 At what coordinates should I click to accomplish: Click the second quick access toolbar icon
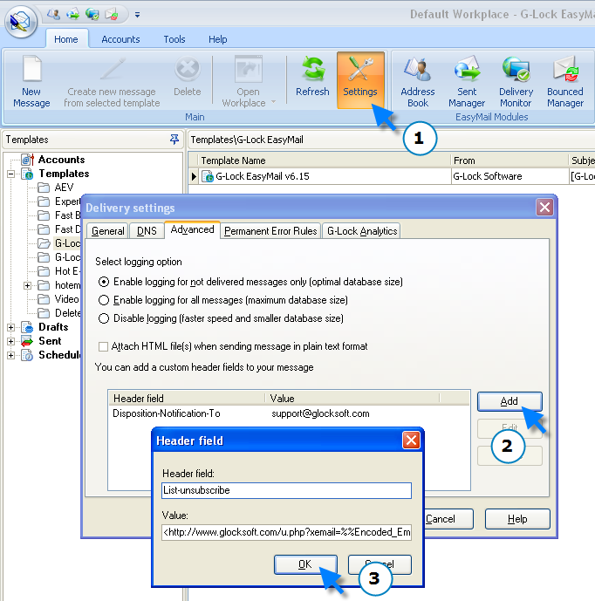tap(72, 15)
